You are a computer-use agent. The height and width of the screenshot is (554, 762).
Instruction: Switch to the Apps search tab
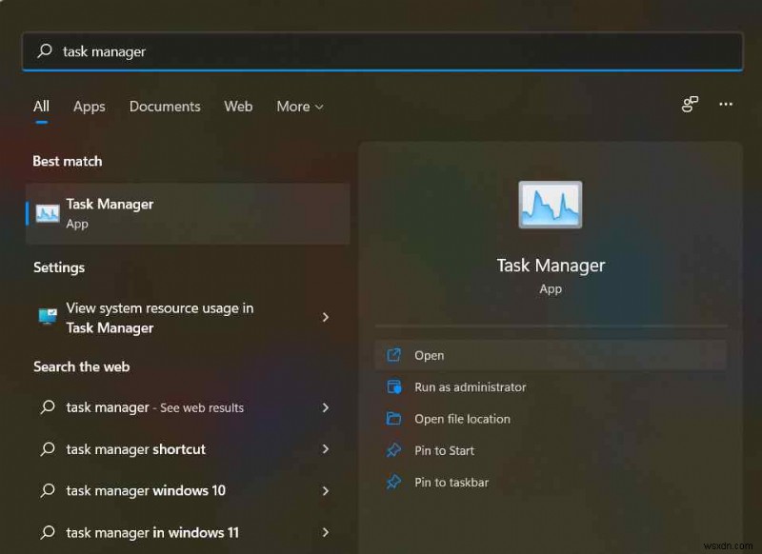(x=89, y=107)
